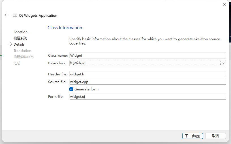Close the wizard dialog with X
Viewport: 231px width, 144px height.
pos(224,4)
